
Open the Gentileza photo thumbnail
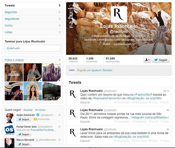pos(14,72)
